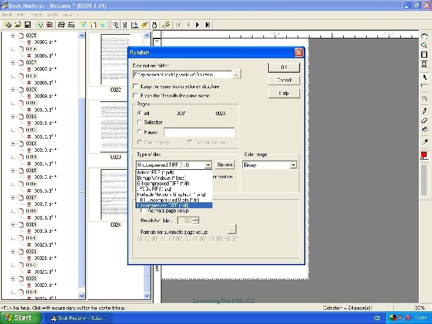Select the fill bucket tool in right toolbar

(424, 130)
